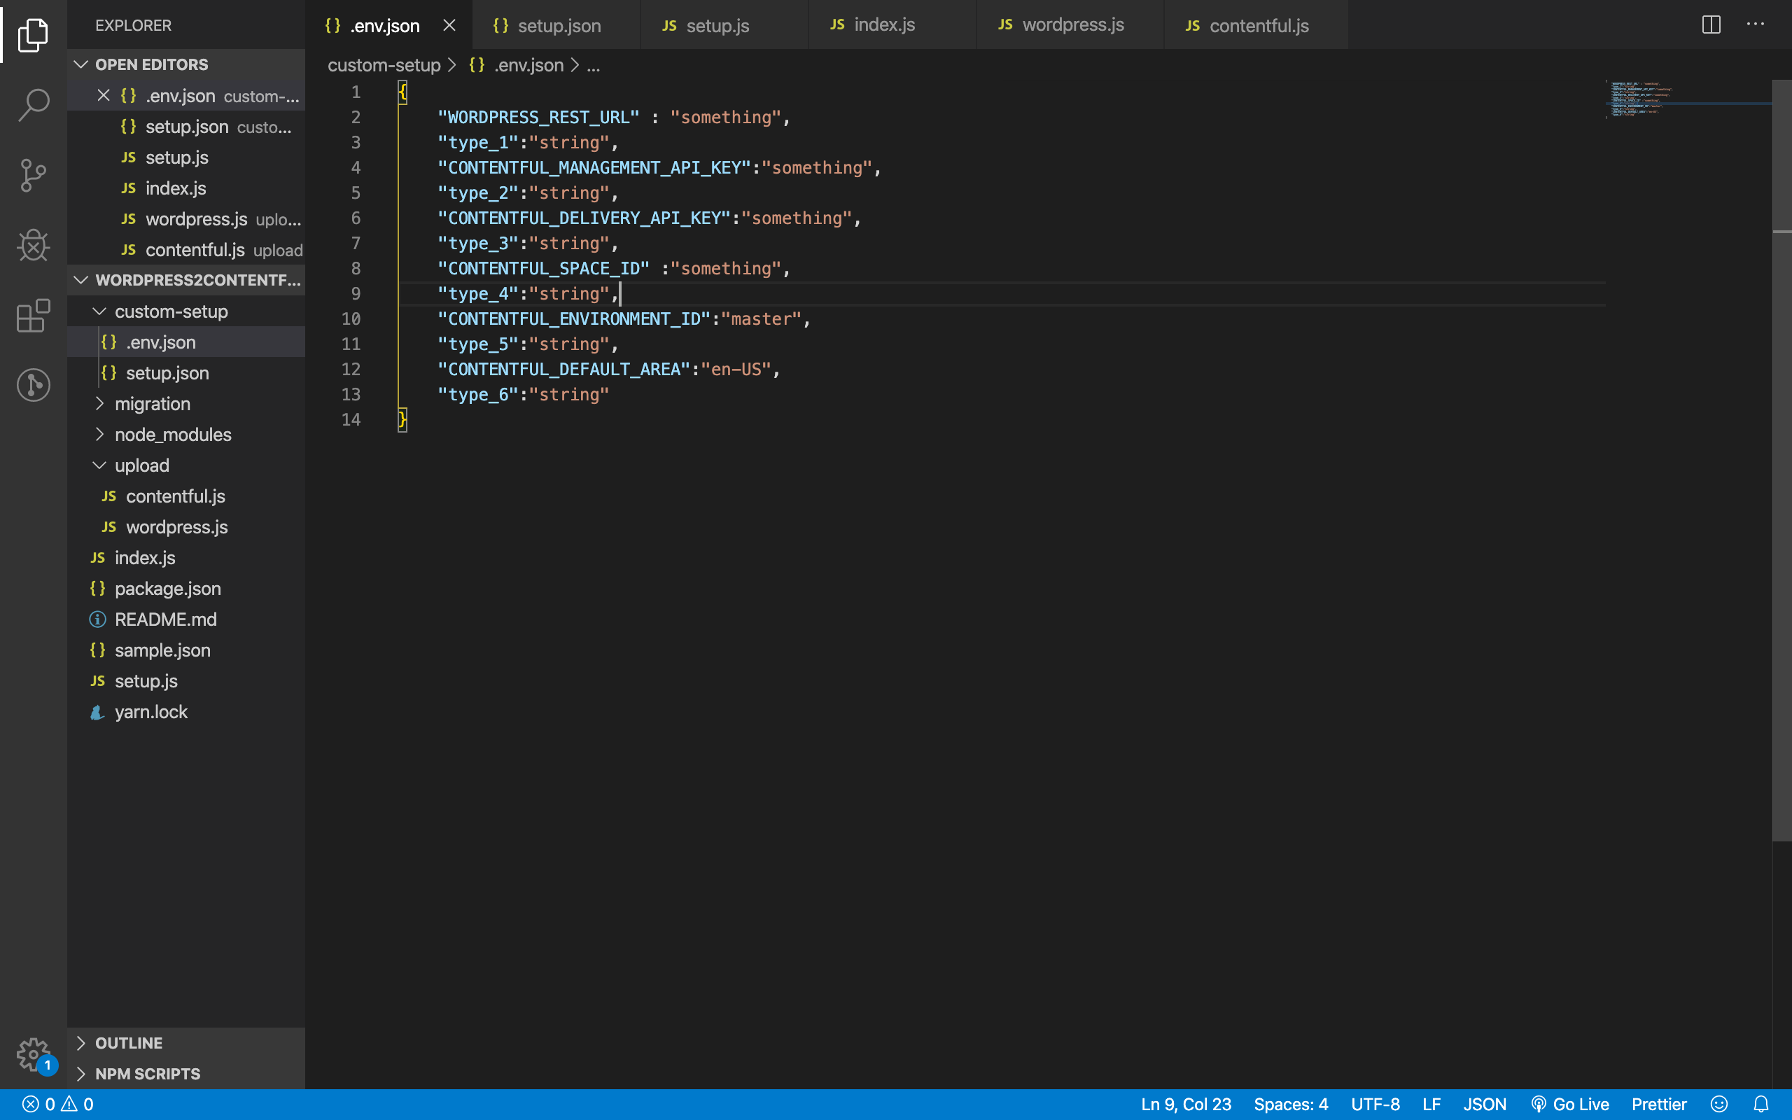The image size is (1792, 1120).
Task: Switch to the wordpress.js tab
Action: pyautogui.click(x=1072, y=25)
